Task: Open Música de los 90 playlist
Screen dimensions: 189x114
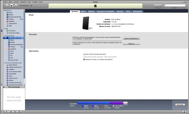Action: coord(12,78)
